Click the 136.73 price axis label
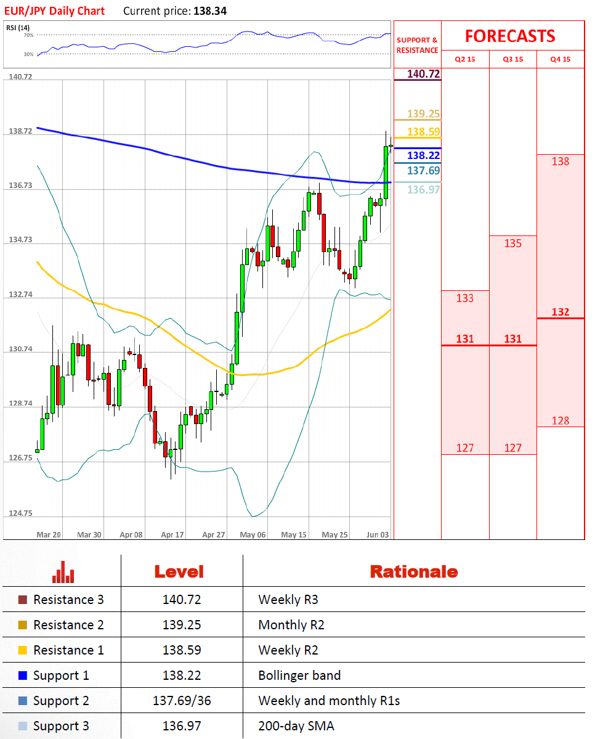595x739 pixels. [21, 186]
